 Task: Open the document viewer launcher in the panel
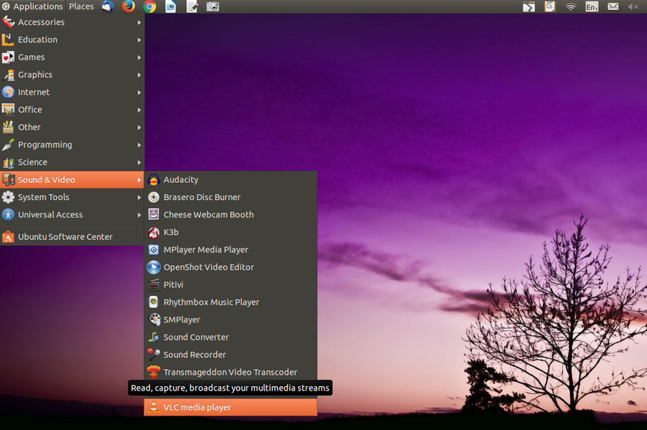pyautogui.click(x=171, y=6)
